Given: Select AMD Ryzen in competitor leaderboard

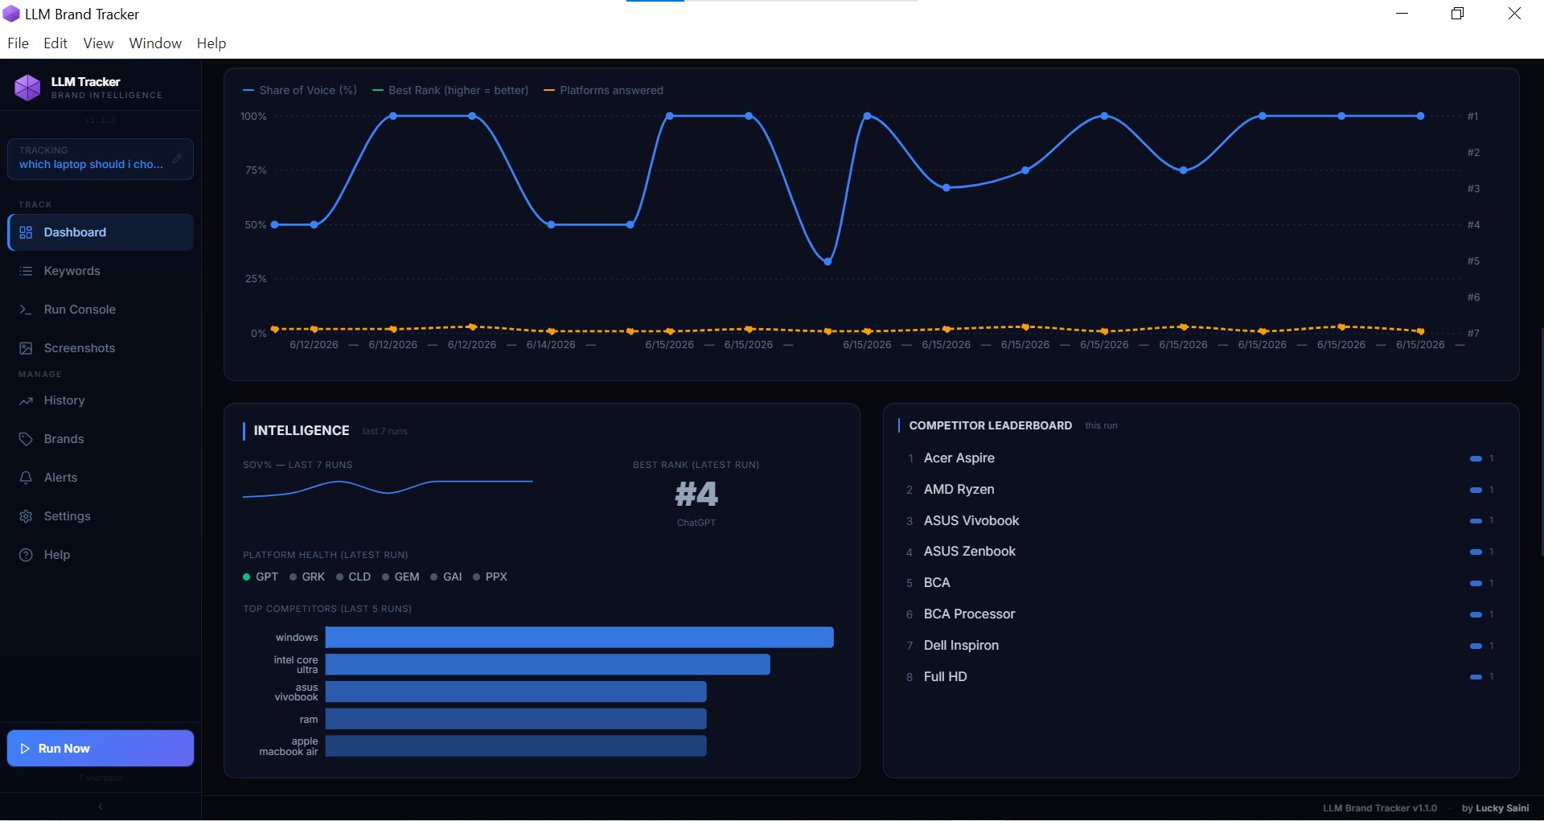Looking at the screenshot, I should pyautogui.click(x=1201, y=490).
